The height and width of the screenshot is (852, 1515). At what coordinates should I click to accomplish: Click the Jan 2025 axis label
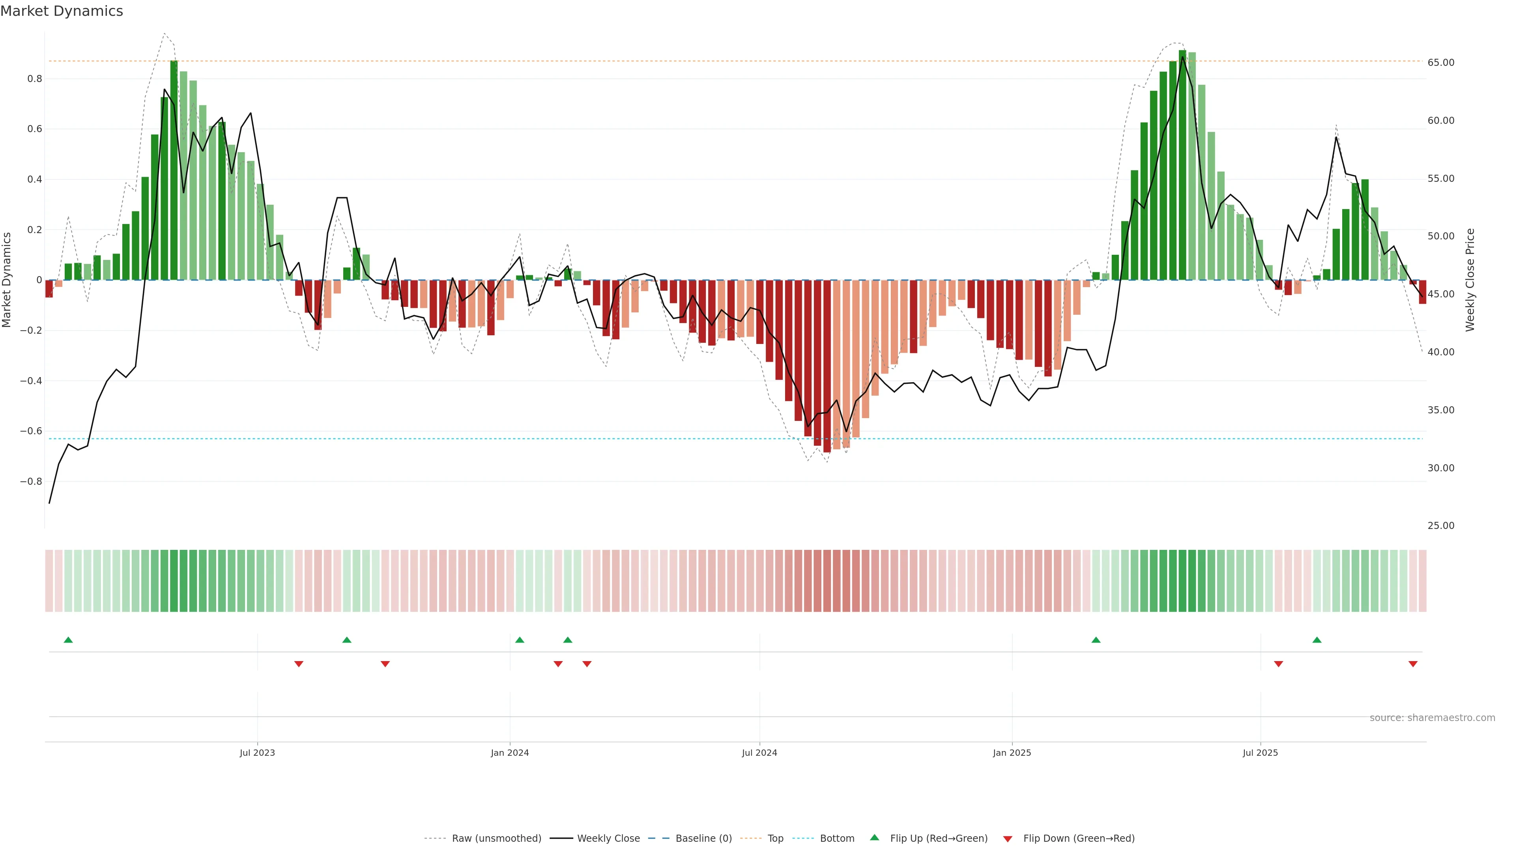1012,753
